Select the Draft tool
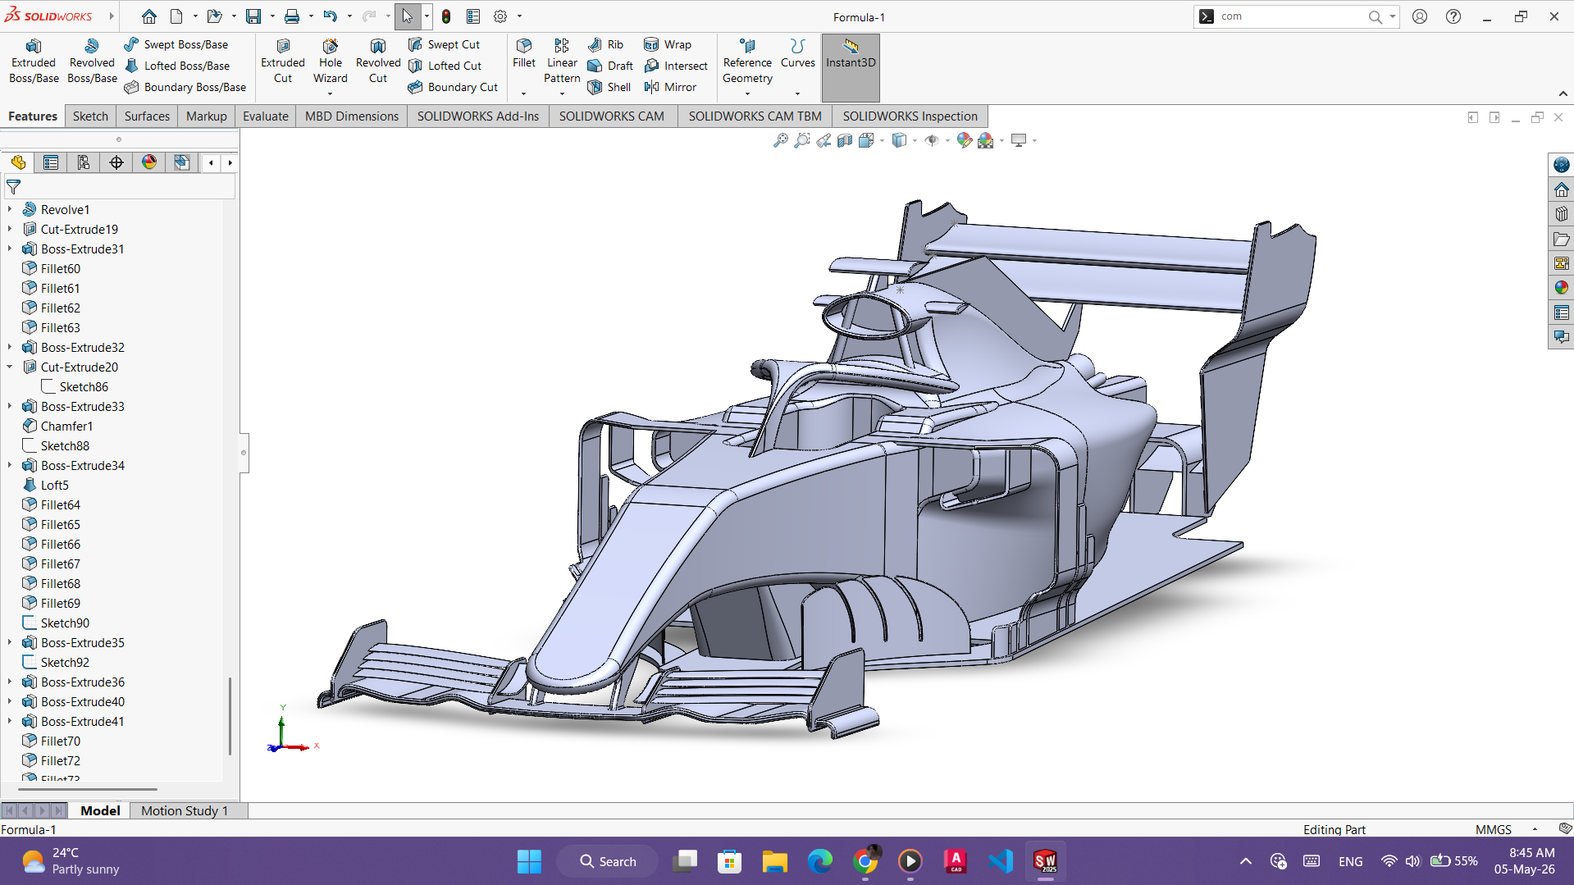The height and width of the screenshot is (885, 1574). pos(611,66)
